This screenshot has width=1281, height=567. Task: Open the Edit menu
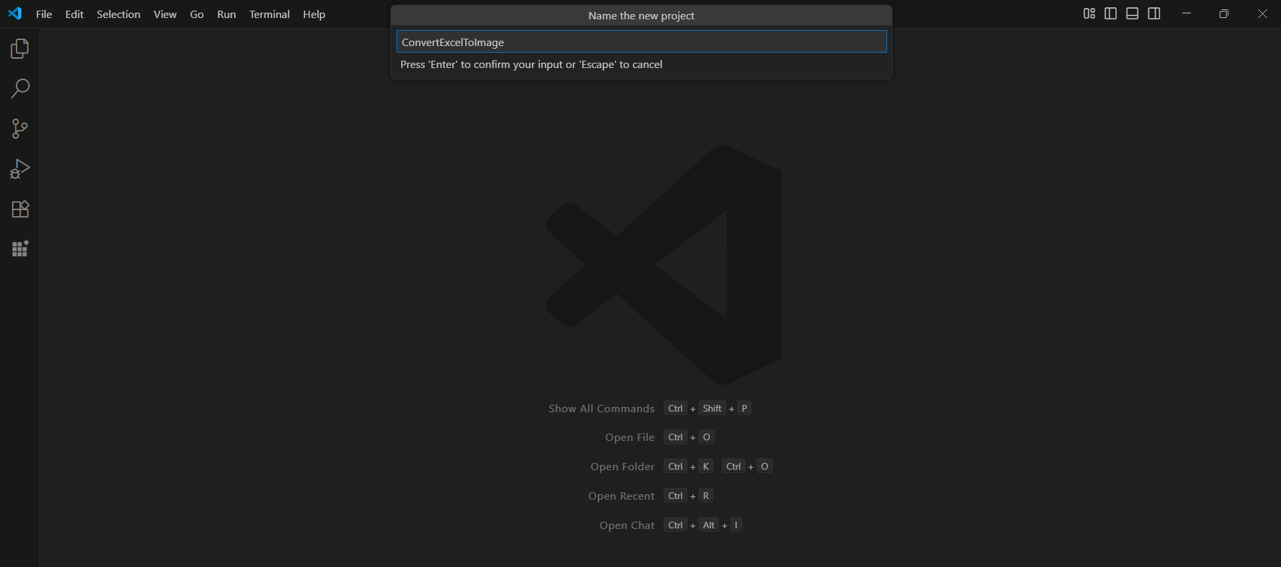(74, 14)
